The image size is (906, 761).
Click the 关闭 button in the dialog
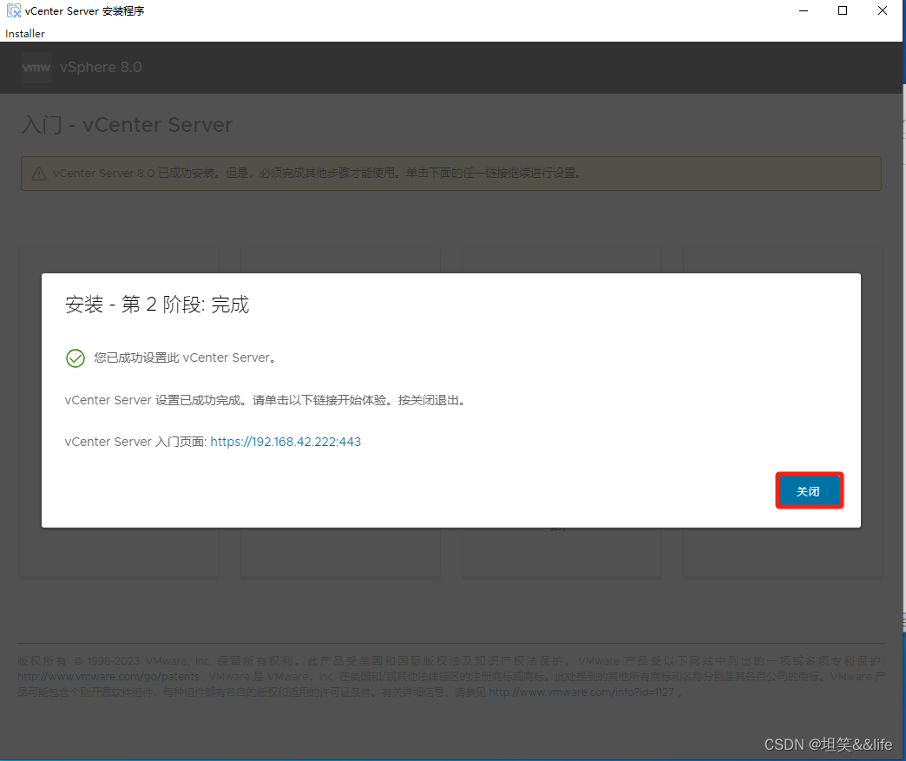coord(809,490)
